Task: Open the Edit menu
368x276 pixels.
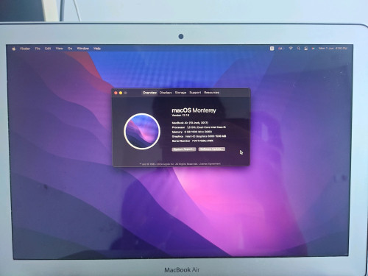Action: click(x=48, y=49)
